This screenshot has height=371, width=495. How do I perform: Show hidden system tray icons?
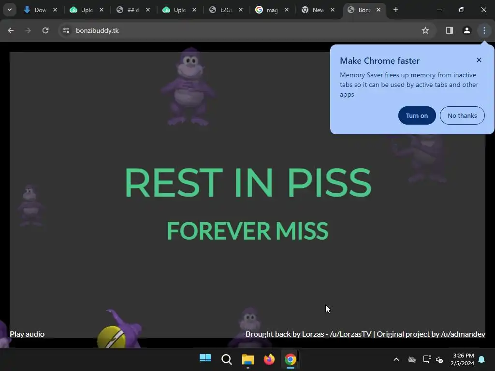[396, 359]
